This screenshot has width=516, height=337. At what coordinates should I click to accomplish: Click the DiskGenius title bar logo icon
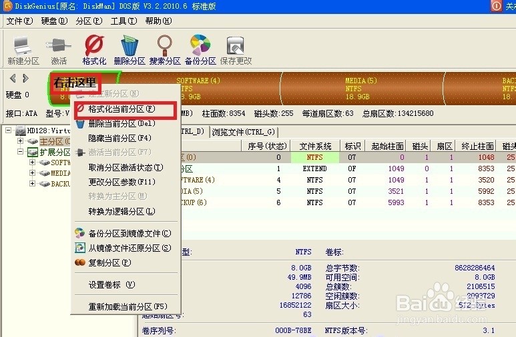7,6
